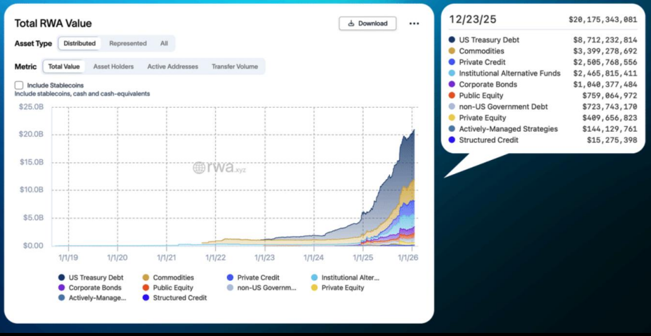Switch metric to Active Addresses
The image size is (651, 336).
pyautogui.click(x=171, y=66)
